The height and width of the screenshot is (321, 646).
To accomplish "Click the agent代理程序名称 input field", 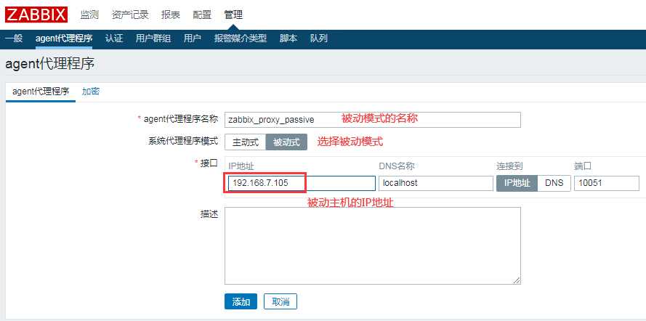I will [373, 120].
